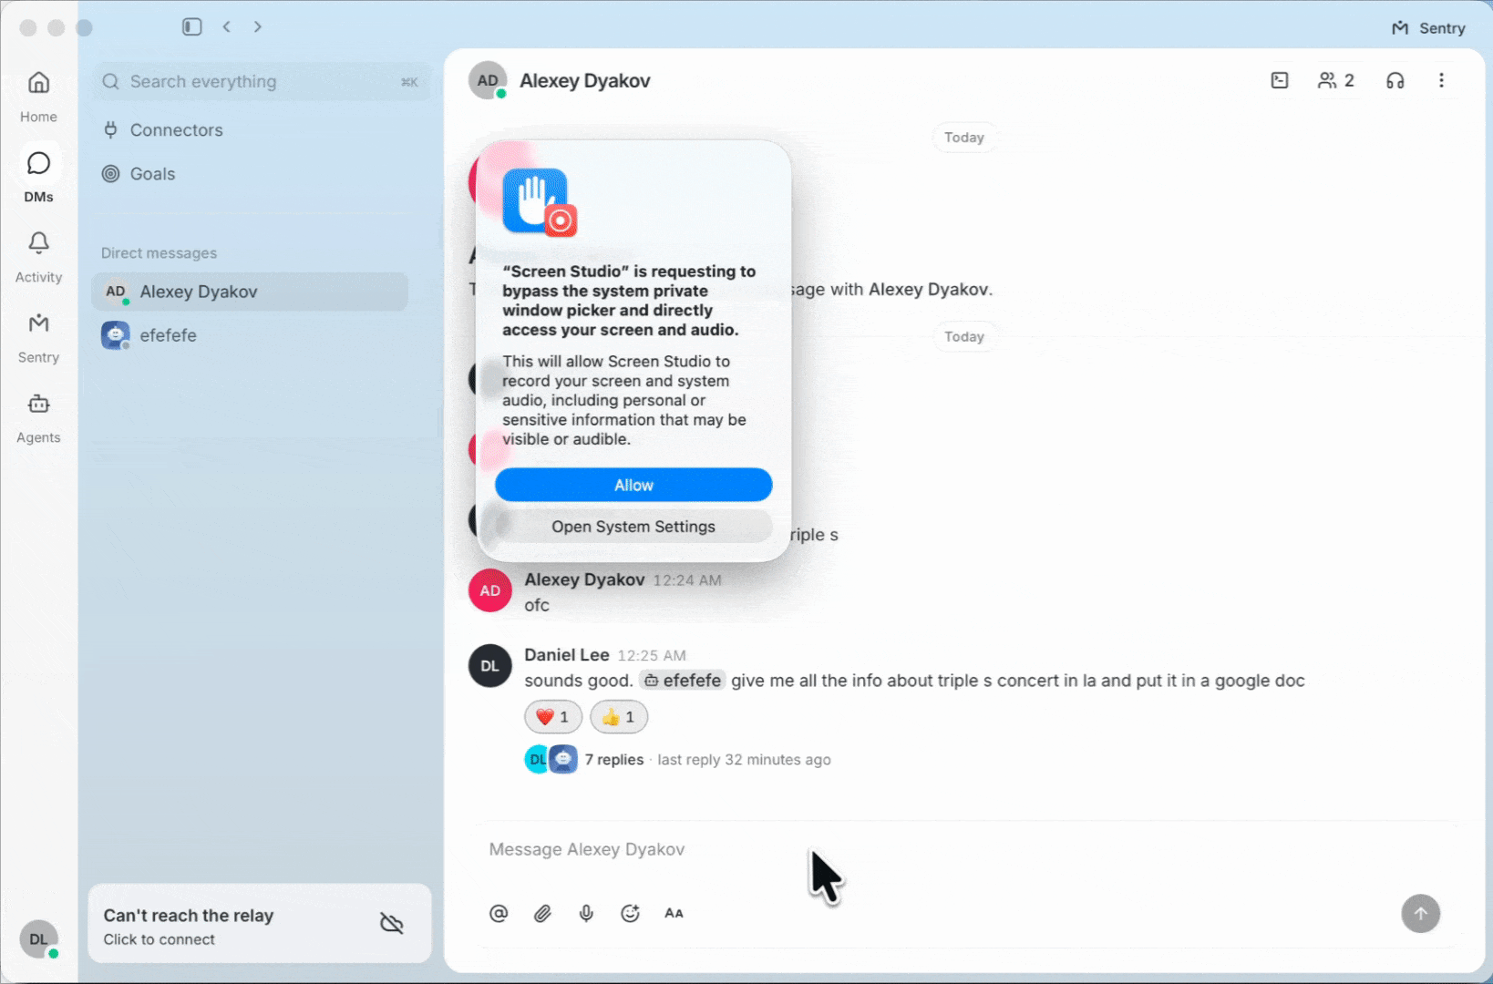Focus the Message Alexey Dyakov input
Screen dimensions: 1493x984
(x=964, y=849)
